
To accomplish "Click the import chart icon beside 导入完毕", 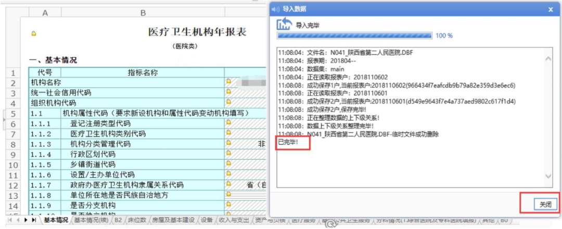I will [x=284, y=23].
